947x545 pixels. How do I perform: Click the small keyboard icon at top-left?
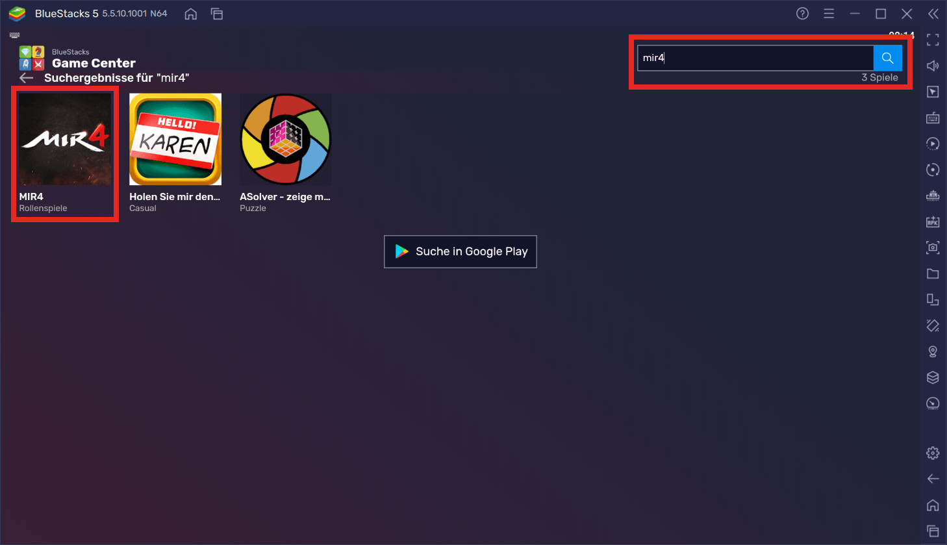tap(14, 36)
